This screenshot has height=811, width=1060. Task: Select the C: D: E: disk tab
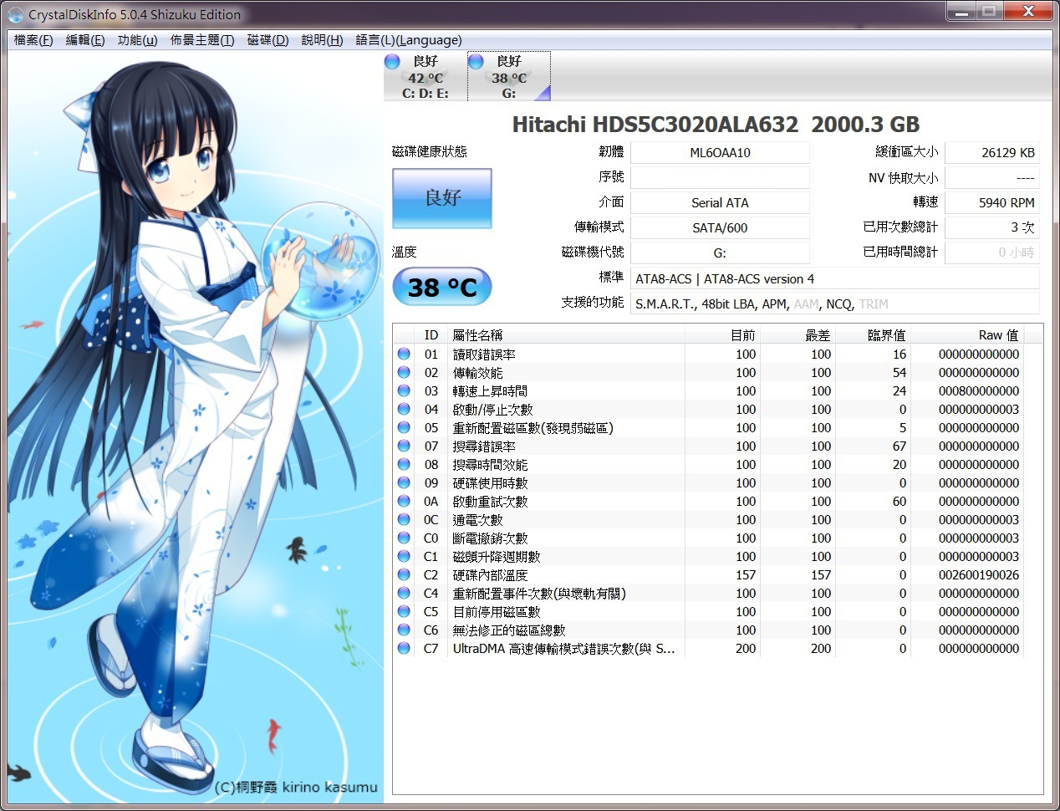426,76
